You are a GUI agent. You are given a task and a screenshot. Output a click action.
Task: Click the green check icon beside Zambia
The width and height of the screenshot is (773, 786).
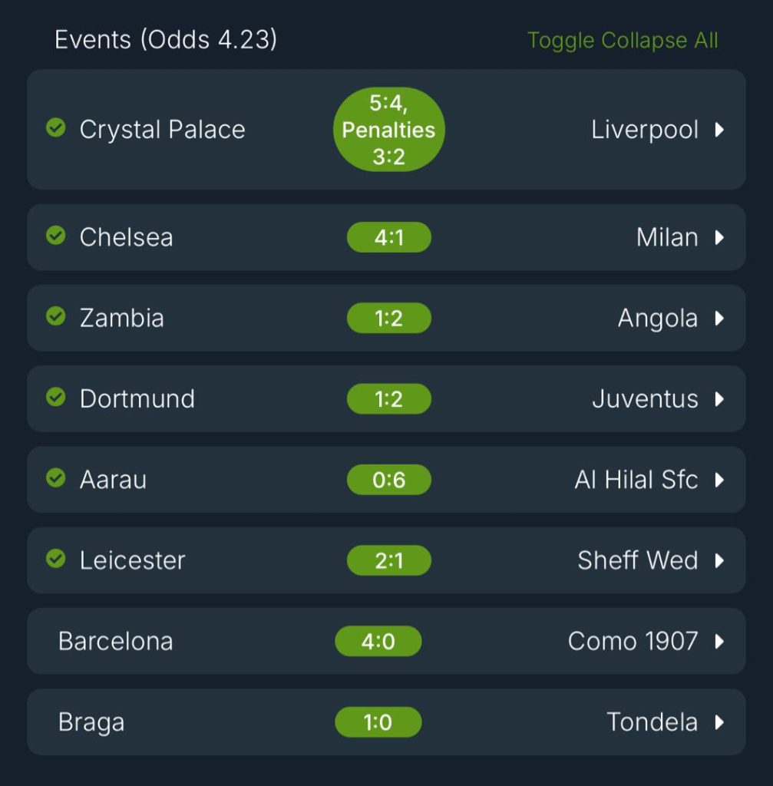click(x=55, y=315)
